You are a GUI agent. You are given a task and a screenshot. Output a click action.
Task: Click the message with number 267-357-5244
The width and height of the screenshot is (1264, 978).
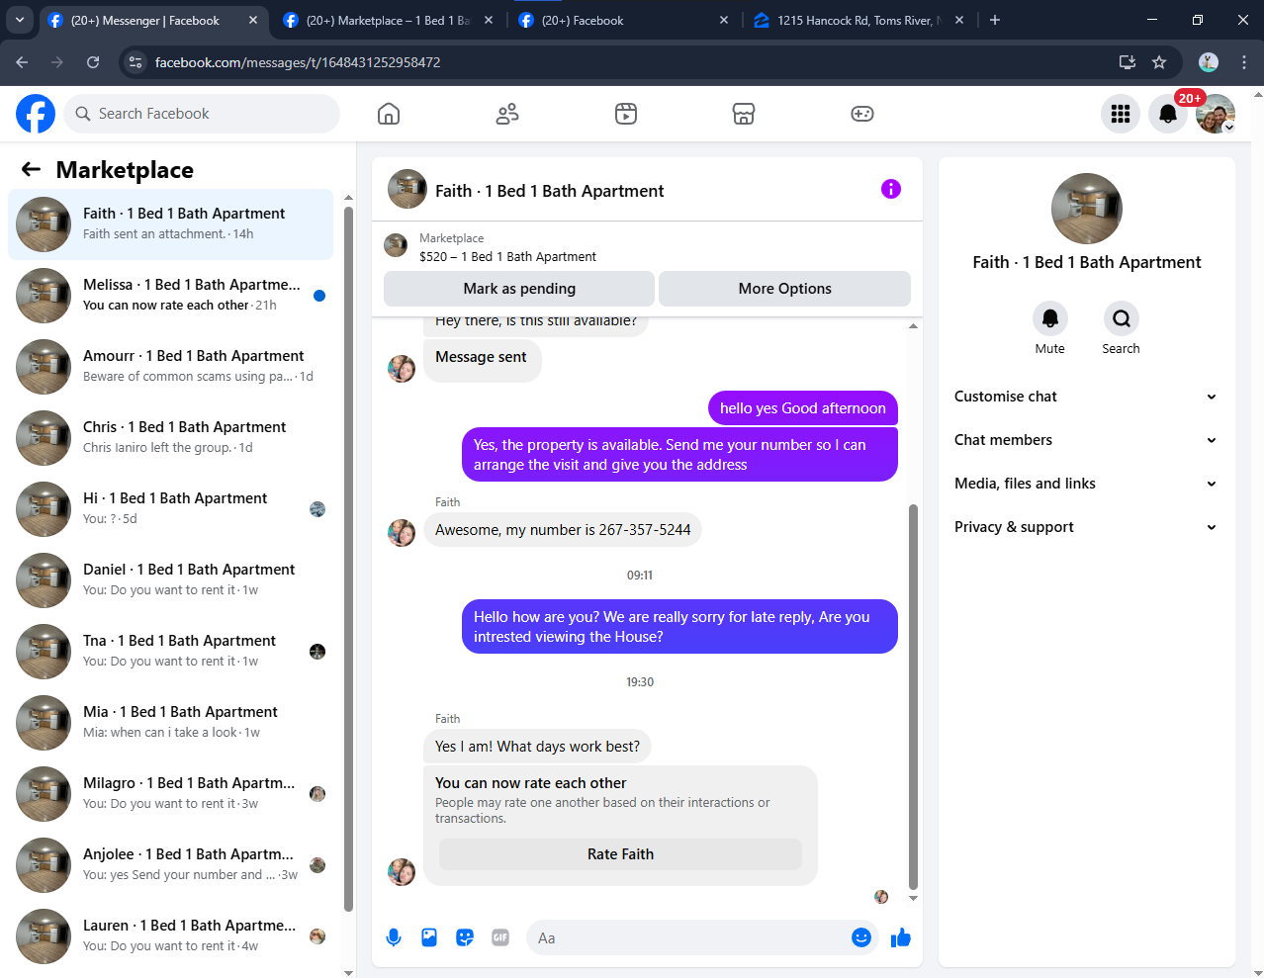point(563,530)
